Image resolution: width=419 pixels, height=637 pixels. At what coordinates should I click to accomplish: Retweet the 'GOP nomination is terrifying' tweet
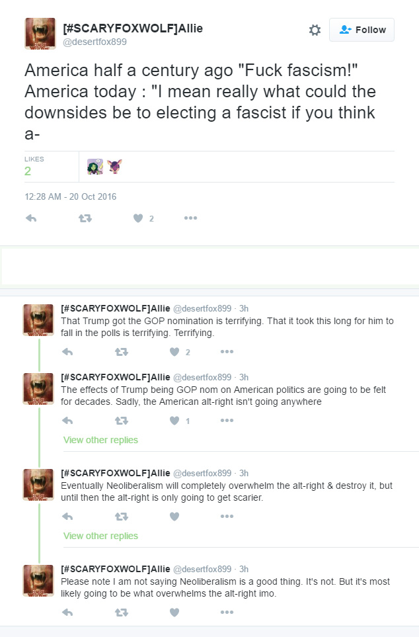point(122,352)
